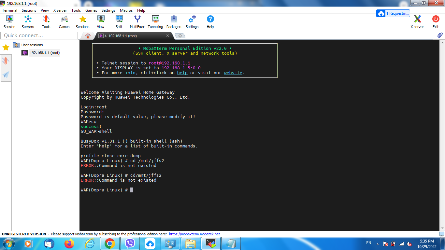Click the UNREGISTERED VERSION status text
The width and height of the screenshot is (445, 250).
coord(24,234)
